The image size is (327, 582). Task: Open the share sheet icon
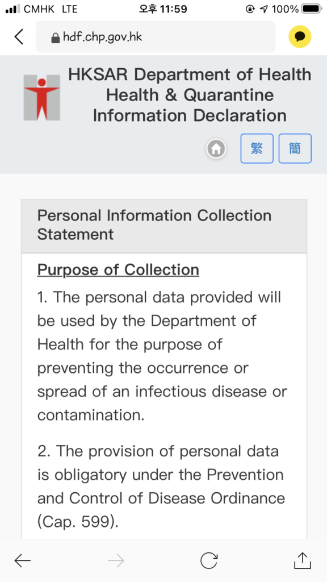tap(302, 560)
